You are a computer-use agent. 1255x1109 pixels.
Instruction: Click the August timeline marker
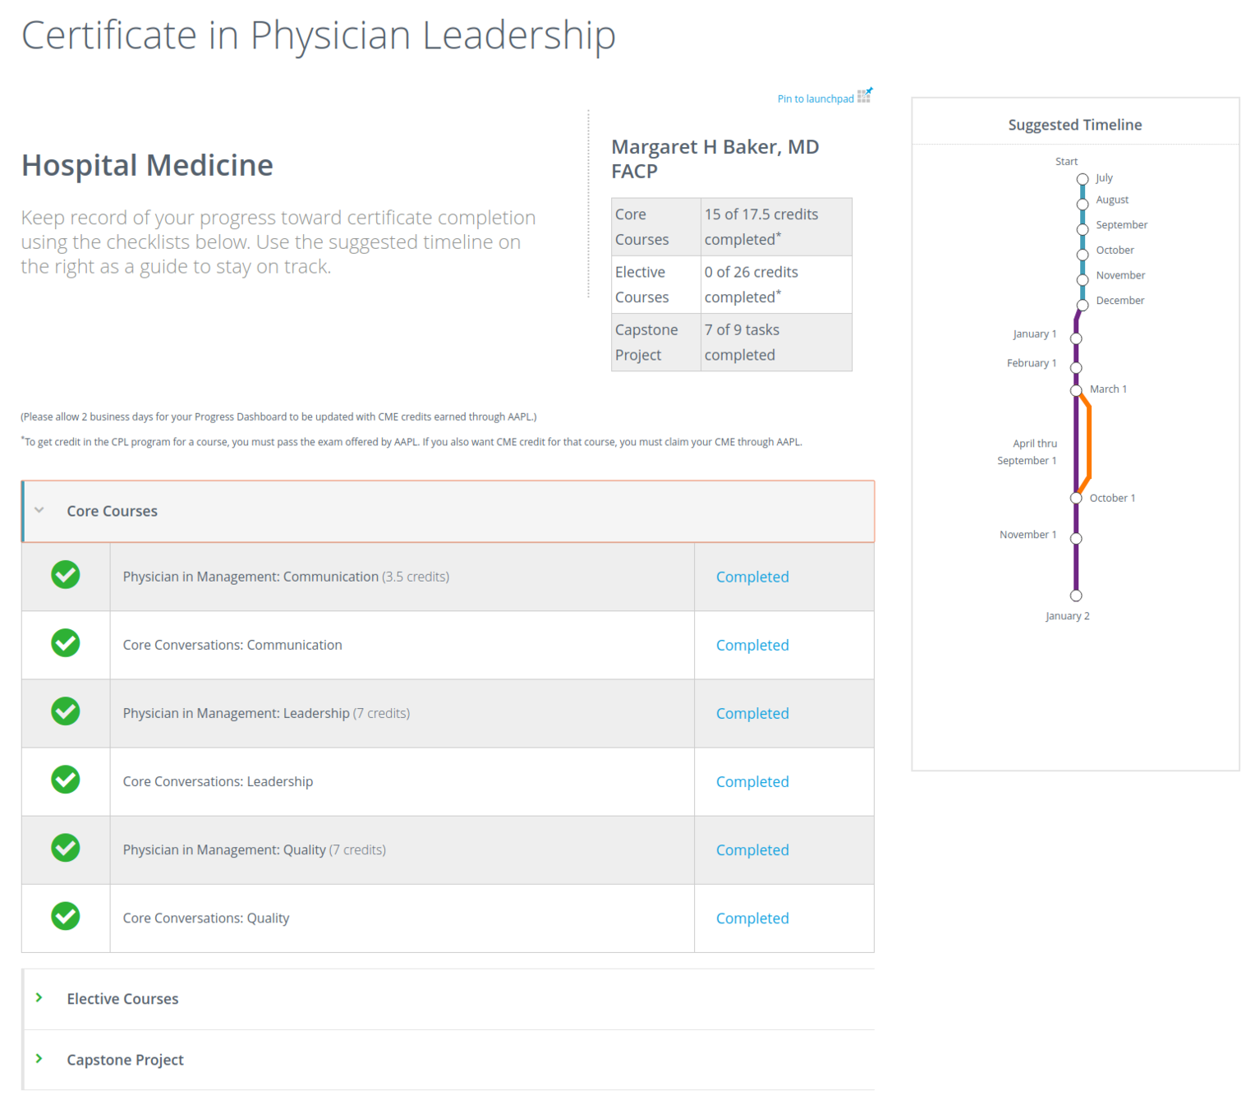tap(1083, 204)
